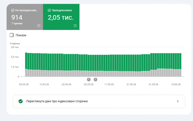Click the 21.05.26 date label
This screenshot has width=193, height=121.
coord(131,84)
